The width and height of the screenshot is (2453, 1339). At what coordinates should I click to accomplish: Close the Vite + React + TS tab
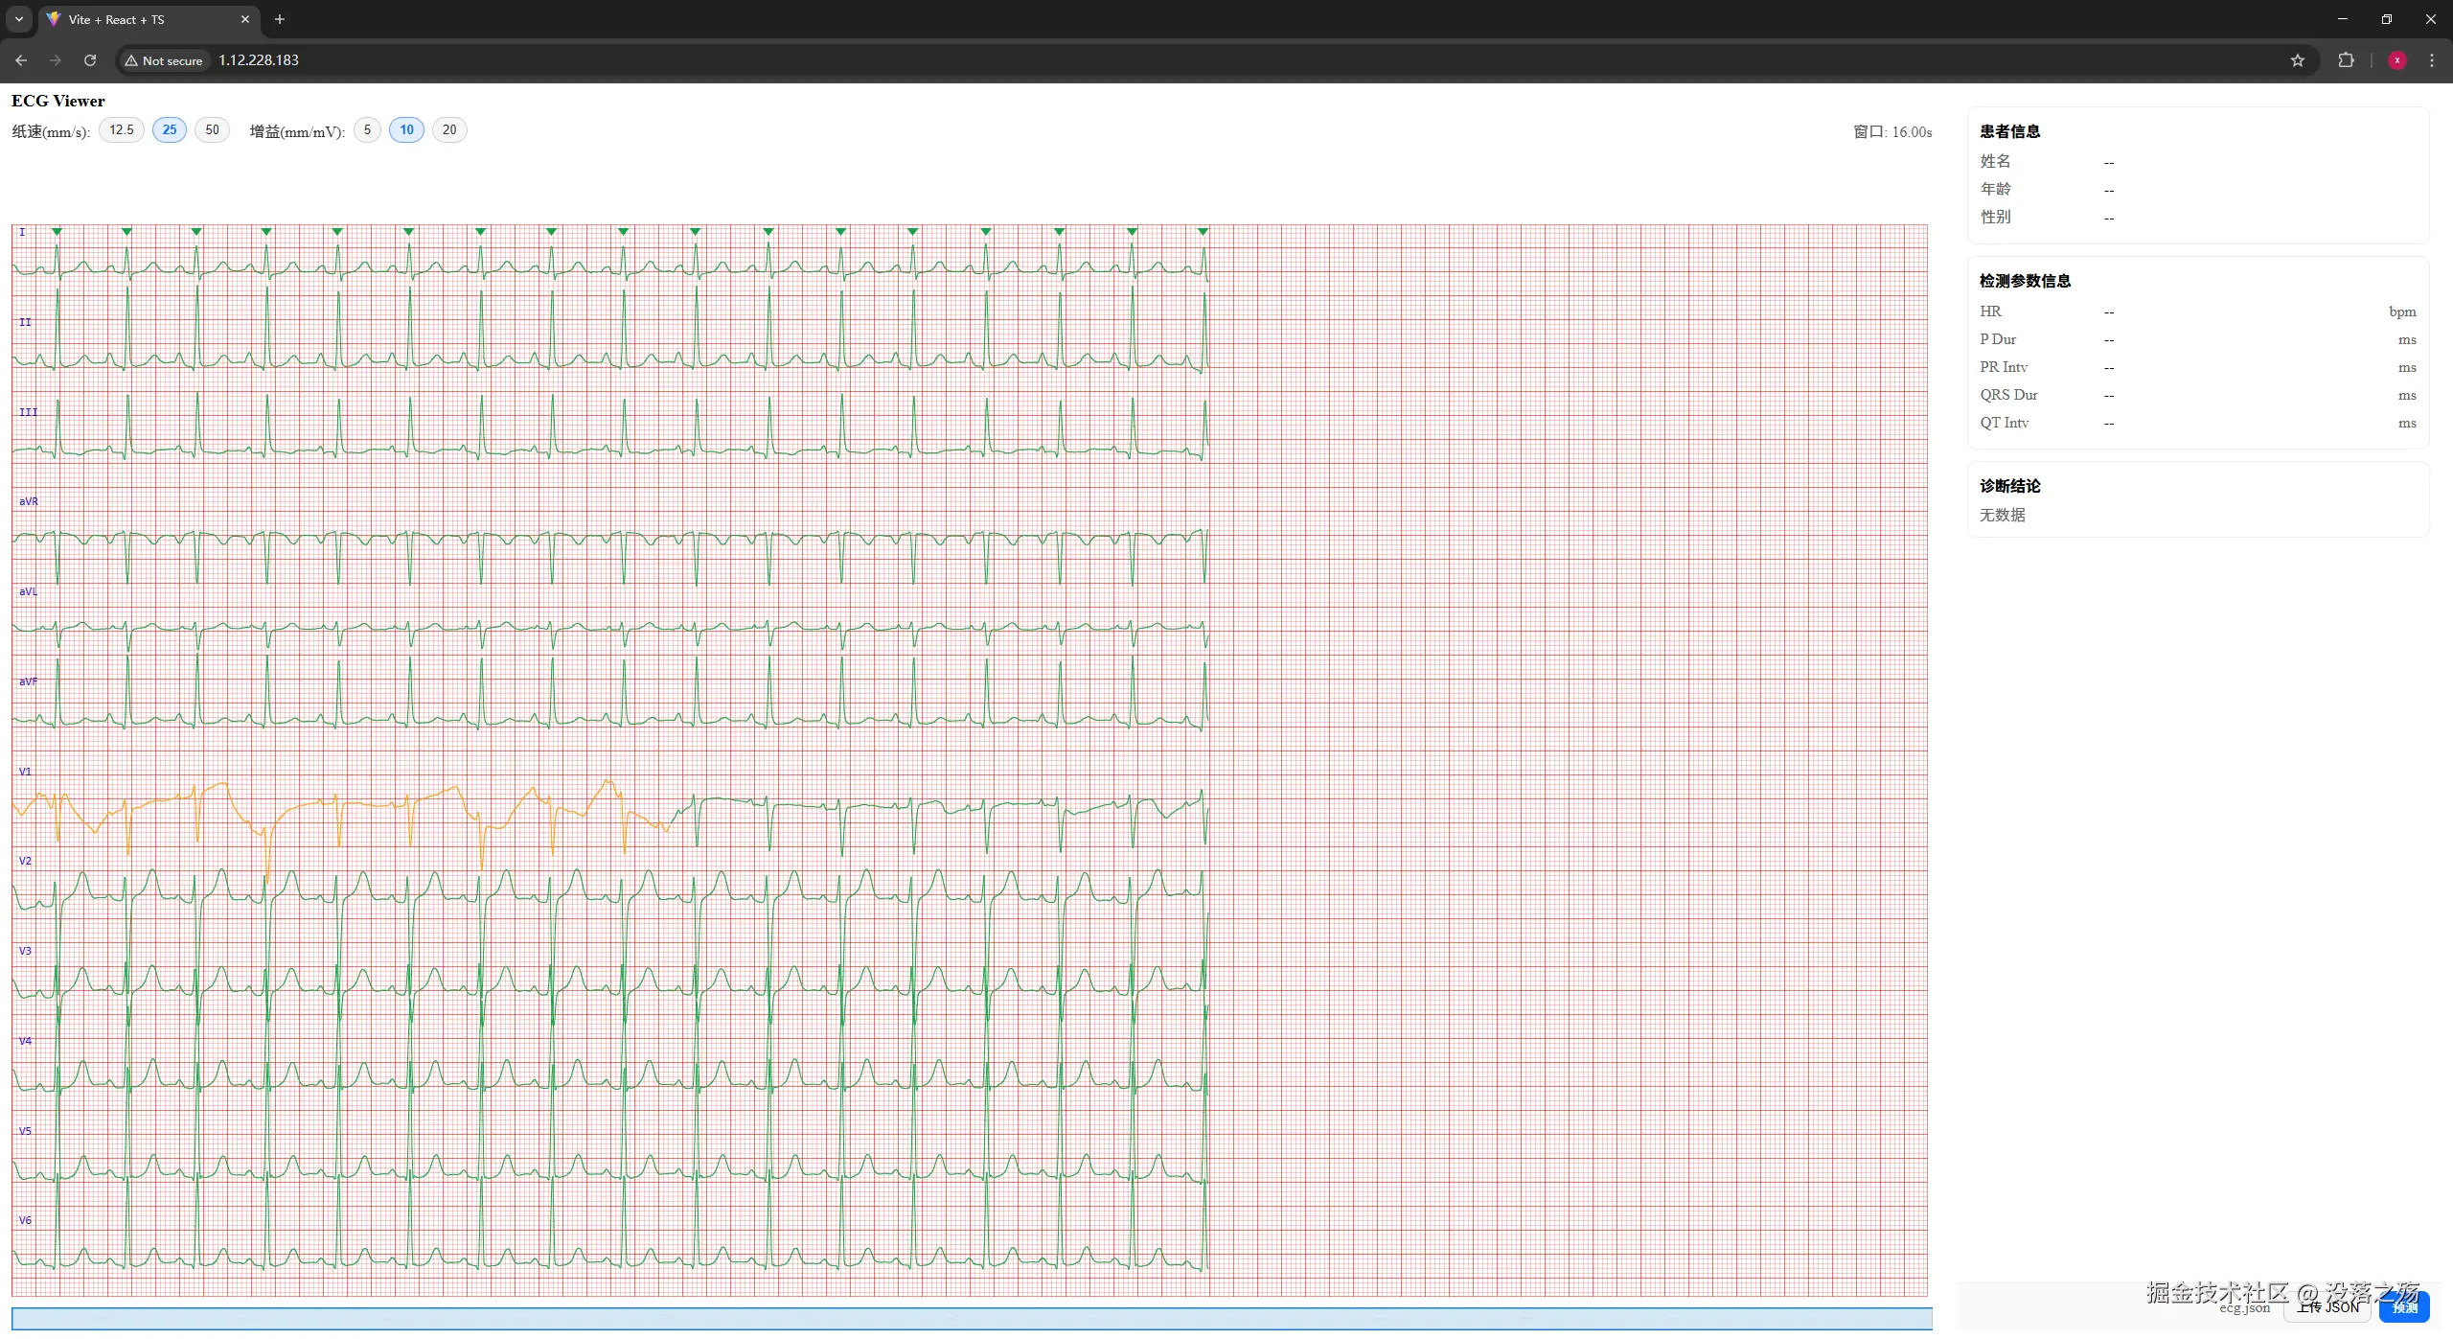[x=245, y=19]
